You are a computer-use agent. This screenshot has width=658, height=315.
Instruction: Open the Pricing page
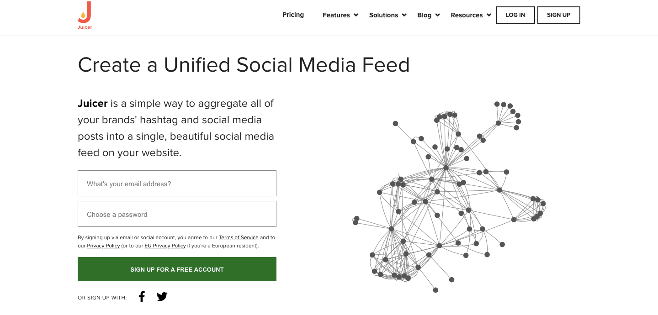pyautogui.click(x=293, y=15)
